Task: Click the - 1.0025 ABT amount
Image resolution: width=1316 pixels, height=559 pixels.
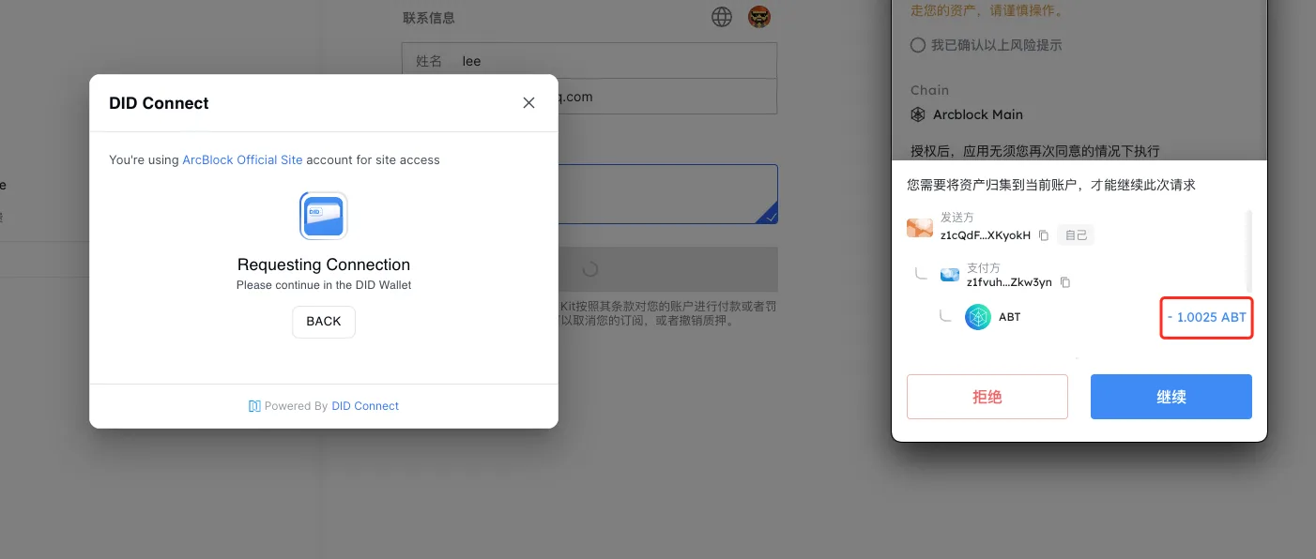Action: (x=1207, y=317)
